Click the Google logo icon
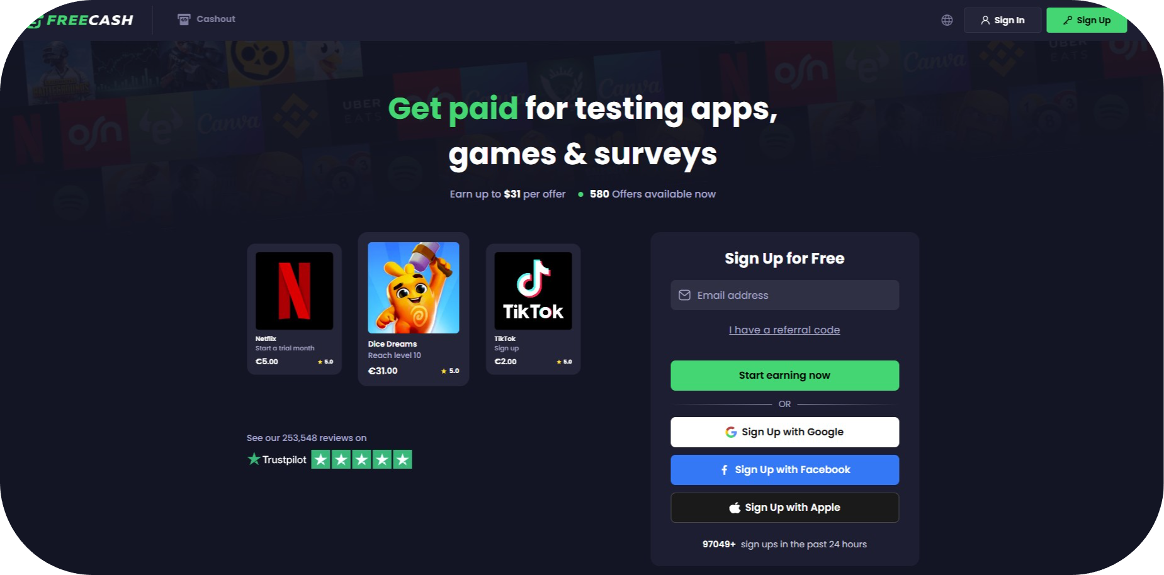 click(731, 432)
